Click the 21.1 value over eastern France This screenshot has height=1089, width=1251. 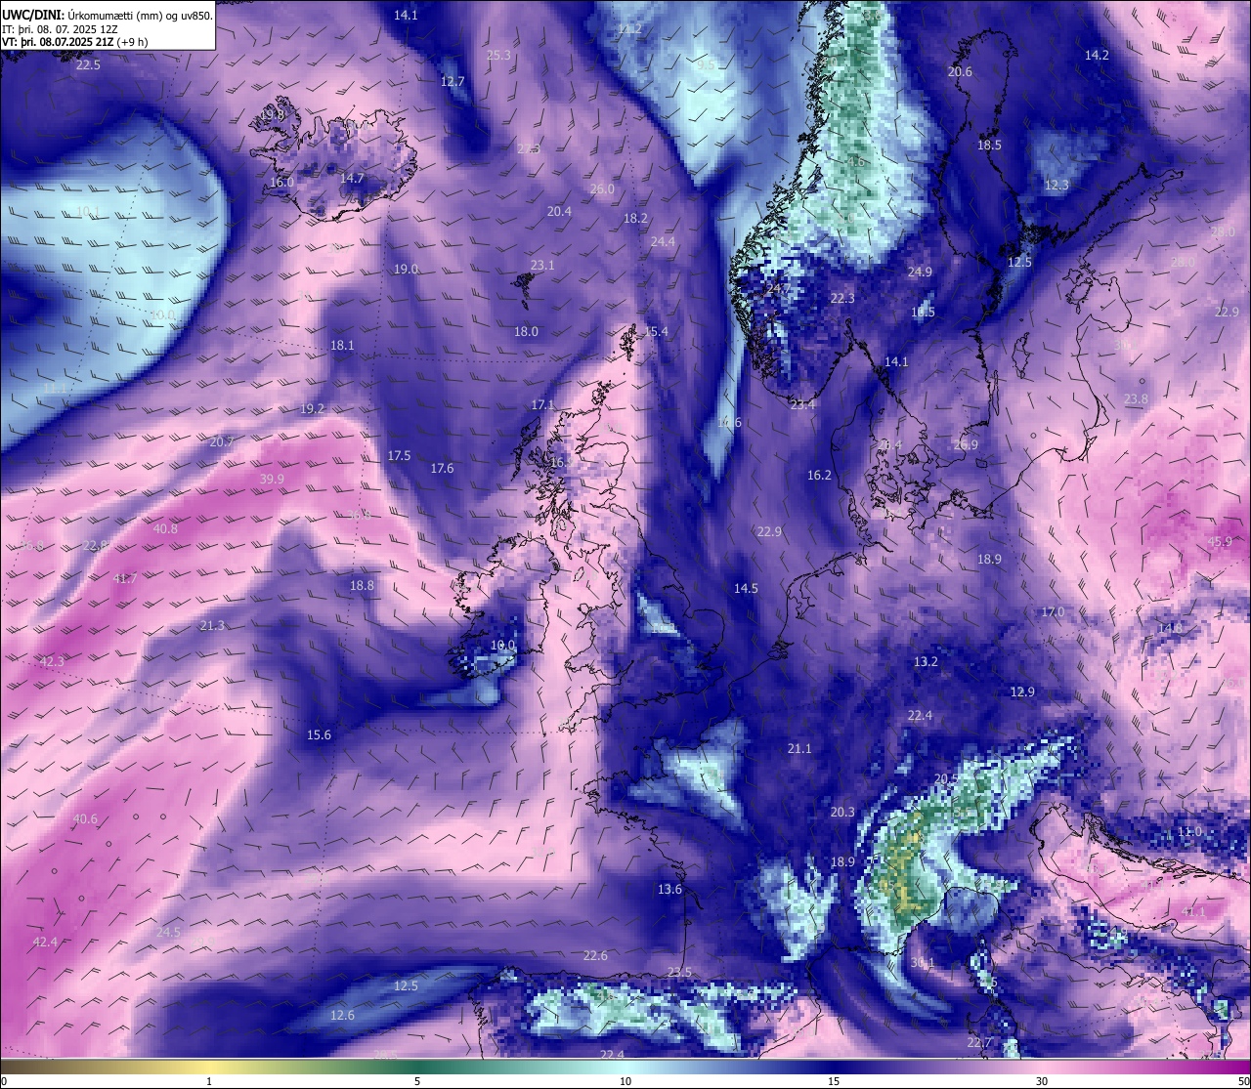pos(799,749)
